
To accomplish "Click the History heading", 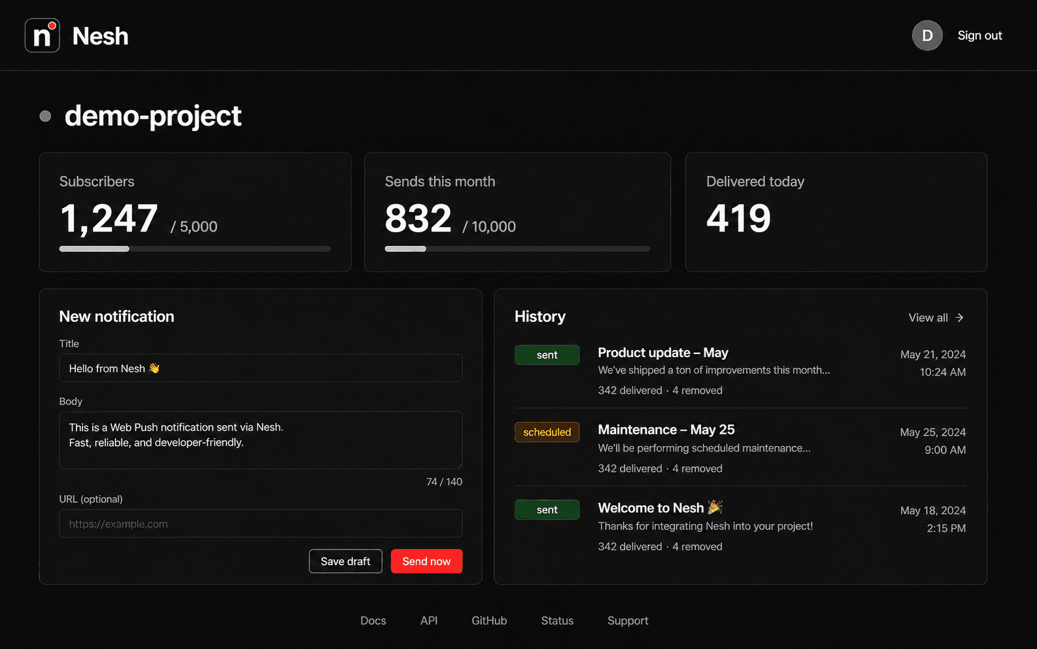I will click(x=540, y=317).
